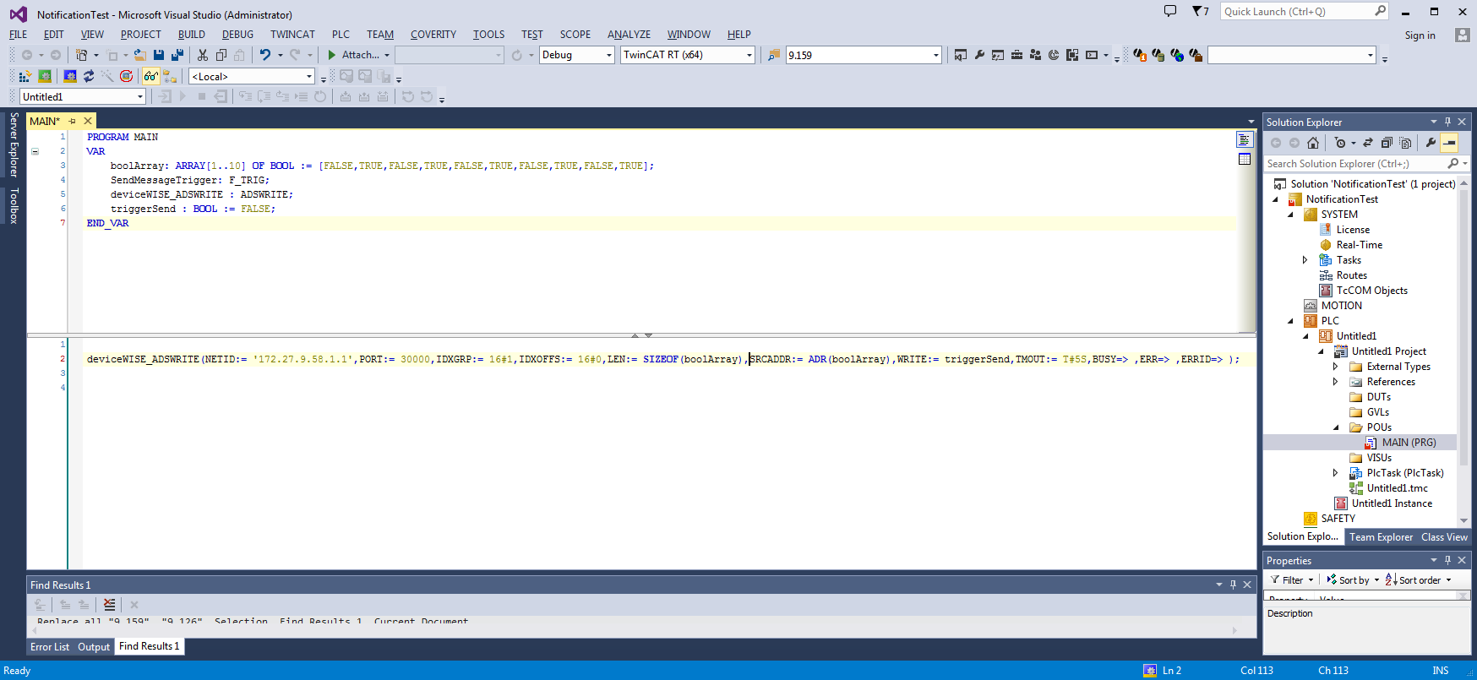The width and height of the screenshot is (1477, 680).
Task: Click Filter button in Properties panel
Action: [1292, 580]
